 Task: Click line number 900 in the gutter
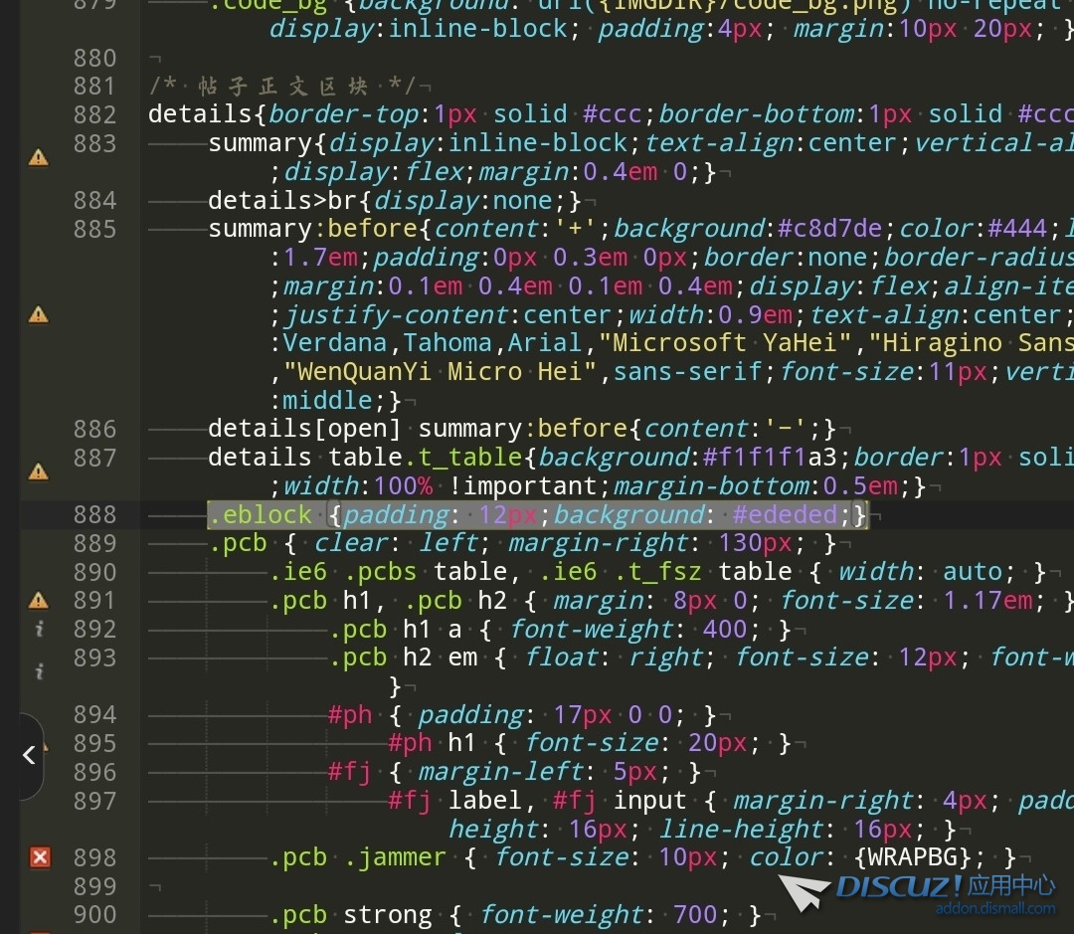(x=94, y=915)
